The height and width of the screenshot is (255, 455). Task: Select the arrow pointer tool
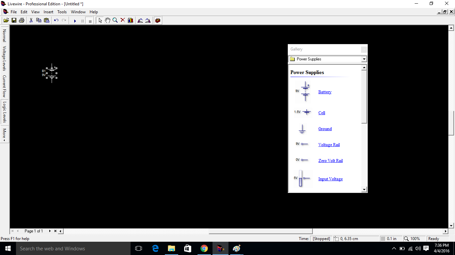[100, 21]
